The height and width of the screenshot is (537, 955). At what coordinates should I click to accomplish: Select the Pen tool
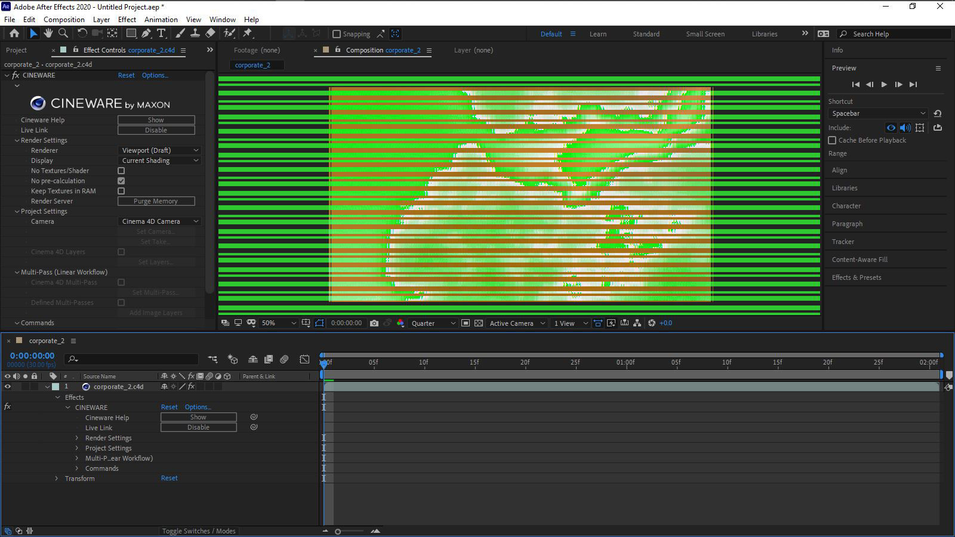coord(146,33)
